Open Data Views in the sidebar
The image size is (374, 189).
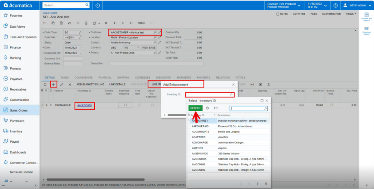(x=18, y=27)
